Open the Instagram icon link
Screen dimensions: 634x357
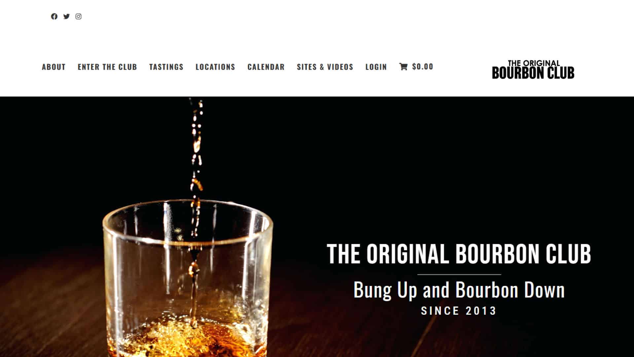(78, 17)
